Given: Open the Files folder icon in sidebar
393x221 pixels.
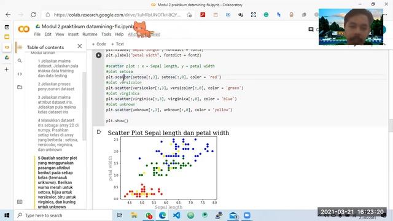Looking at the screenshot, I should [20, 87].
